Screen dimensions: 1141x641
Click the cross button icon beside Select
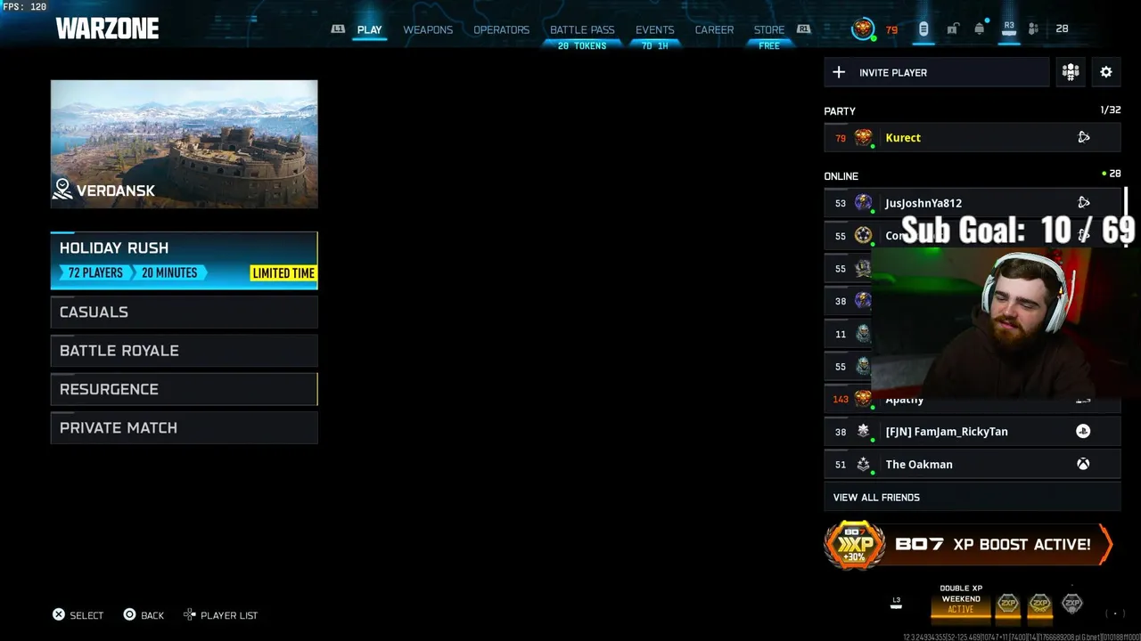59,614
